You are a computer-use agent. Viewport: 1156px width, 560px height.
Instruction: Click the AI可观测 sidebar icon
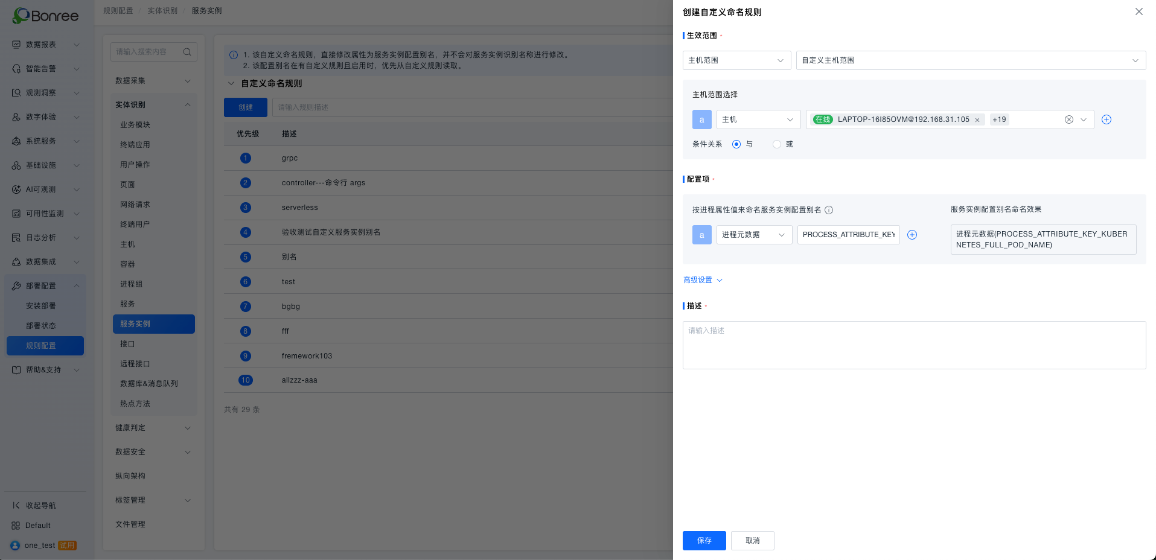pos(16,189)
